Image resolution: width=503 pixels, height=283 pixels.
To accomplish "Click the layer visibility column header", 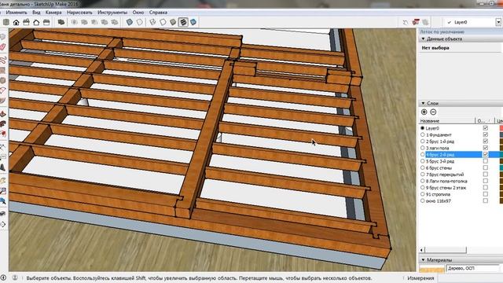I will 484,121.
